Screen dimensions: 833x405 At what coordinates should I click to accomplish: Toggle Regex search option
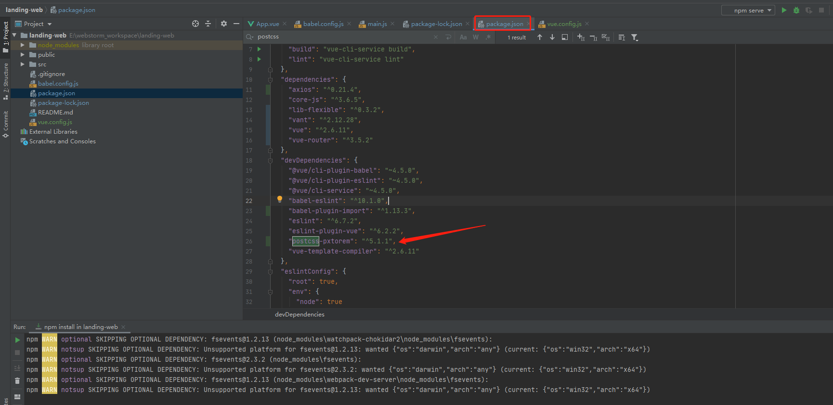click(x=488, y=37)
